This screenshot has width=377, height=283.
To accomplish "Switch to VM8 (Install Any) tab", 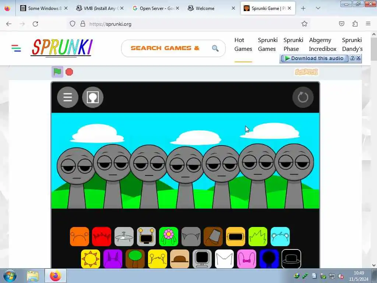I will point(99,8).
